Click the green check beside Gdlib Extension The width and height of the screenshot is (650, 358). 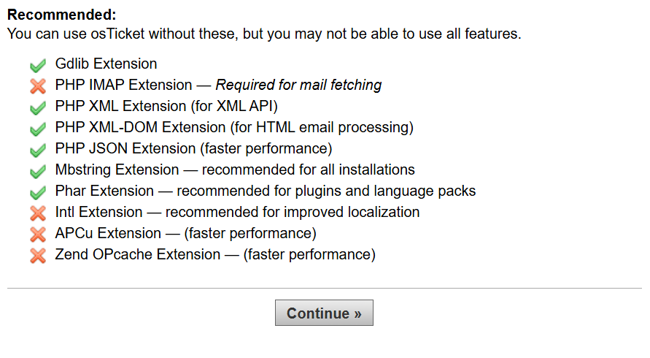tap(38, 65)
